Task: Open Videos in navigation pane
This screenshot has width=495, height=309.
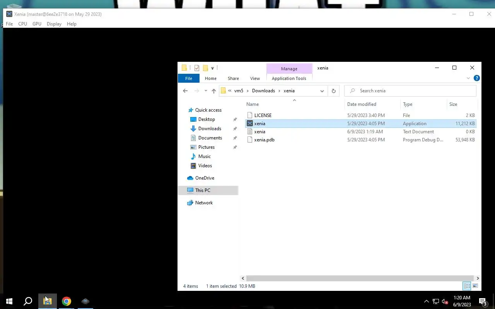Action: [x=205, y=166]
